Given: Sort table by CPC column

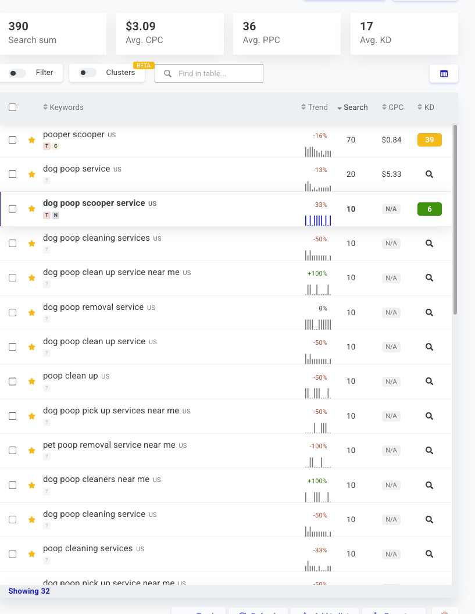Looking at the screenshot, I should [393, 108].
